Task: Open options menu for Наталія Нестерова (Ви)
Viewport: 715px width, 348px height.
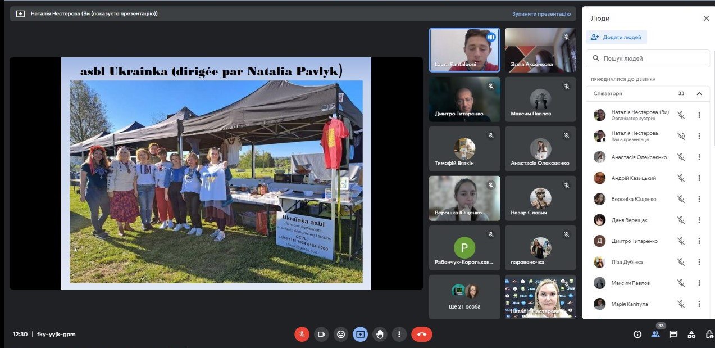Action: (x=699, y=115)
